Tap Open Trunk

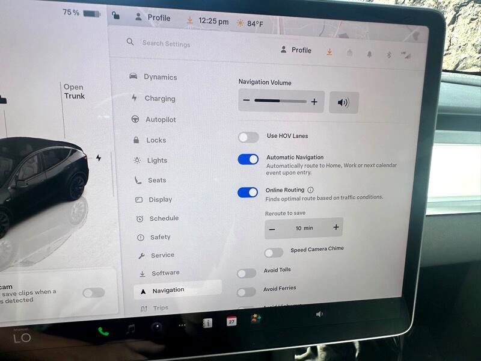pos(74,91)
